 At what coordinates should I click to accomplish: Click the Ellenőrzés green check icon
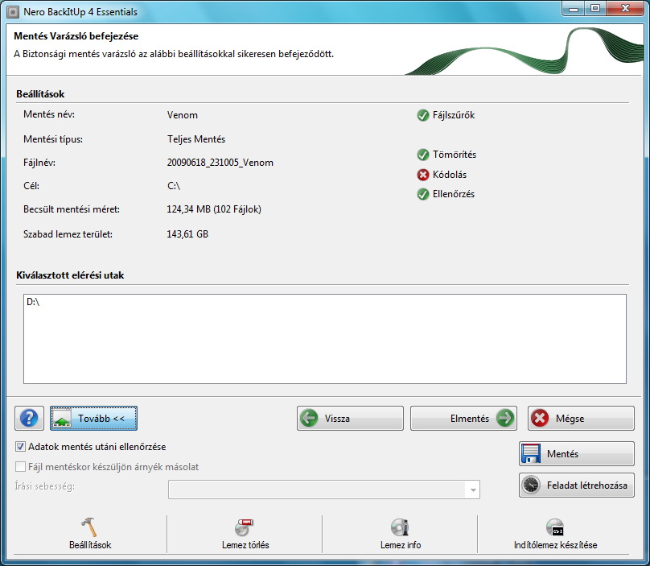coord(423,194)
